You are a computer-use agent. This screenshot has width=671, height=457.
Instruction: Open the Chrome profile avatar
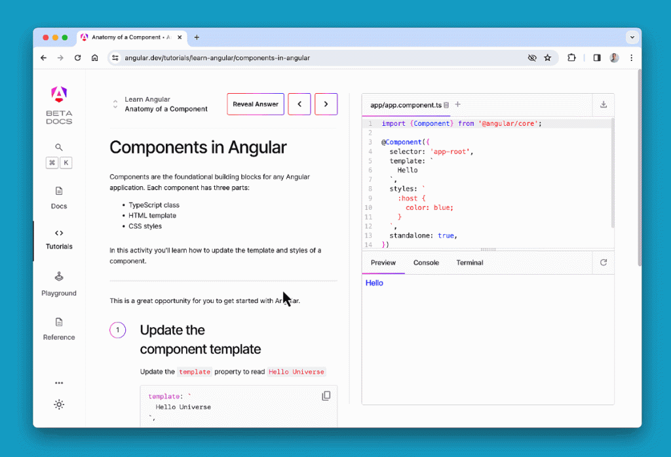coord(614,58)
